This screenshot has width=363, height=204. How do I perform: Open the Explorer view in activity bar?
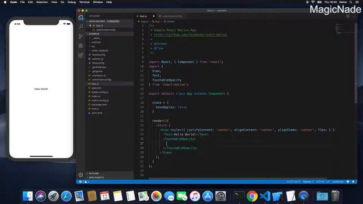(81, 18)
